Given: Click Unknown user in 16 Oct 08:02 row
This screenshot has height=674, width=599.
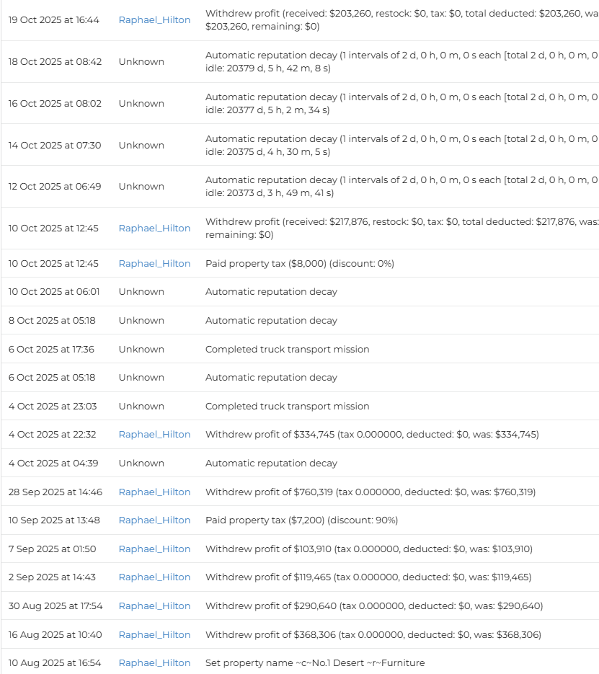Looking at the screenshot, I should point(141,104).
